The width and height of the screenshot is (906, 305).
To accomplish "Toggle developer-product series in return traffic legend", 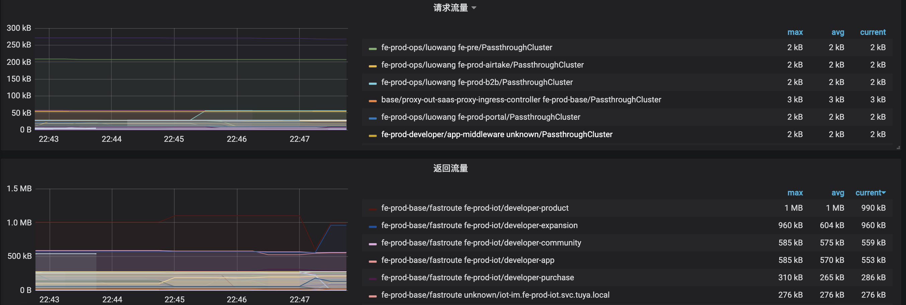I will pos(474,208).
